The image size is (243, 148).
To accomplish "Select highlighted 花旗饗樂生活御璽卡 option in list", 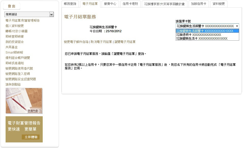I will click(x=207, y=31).
